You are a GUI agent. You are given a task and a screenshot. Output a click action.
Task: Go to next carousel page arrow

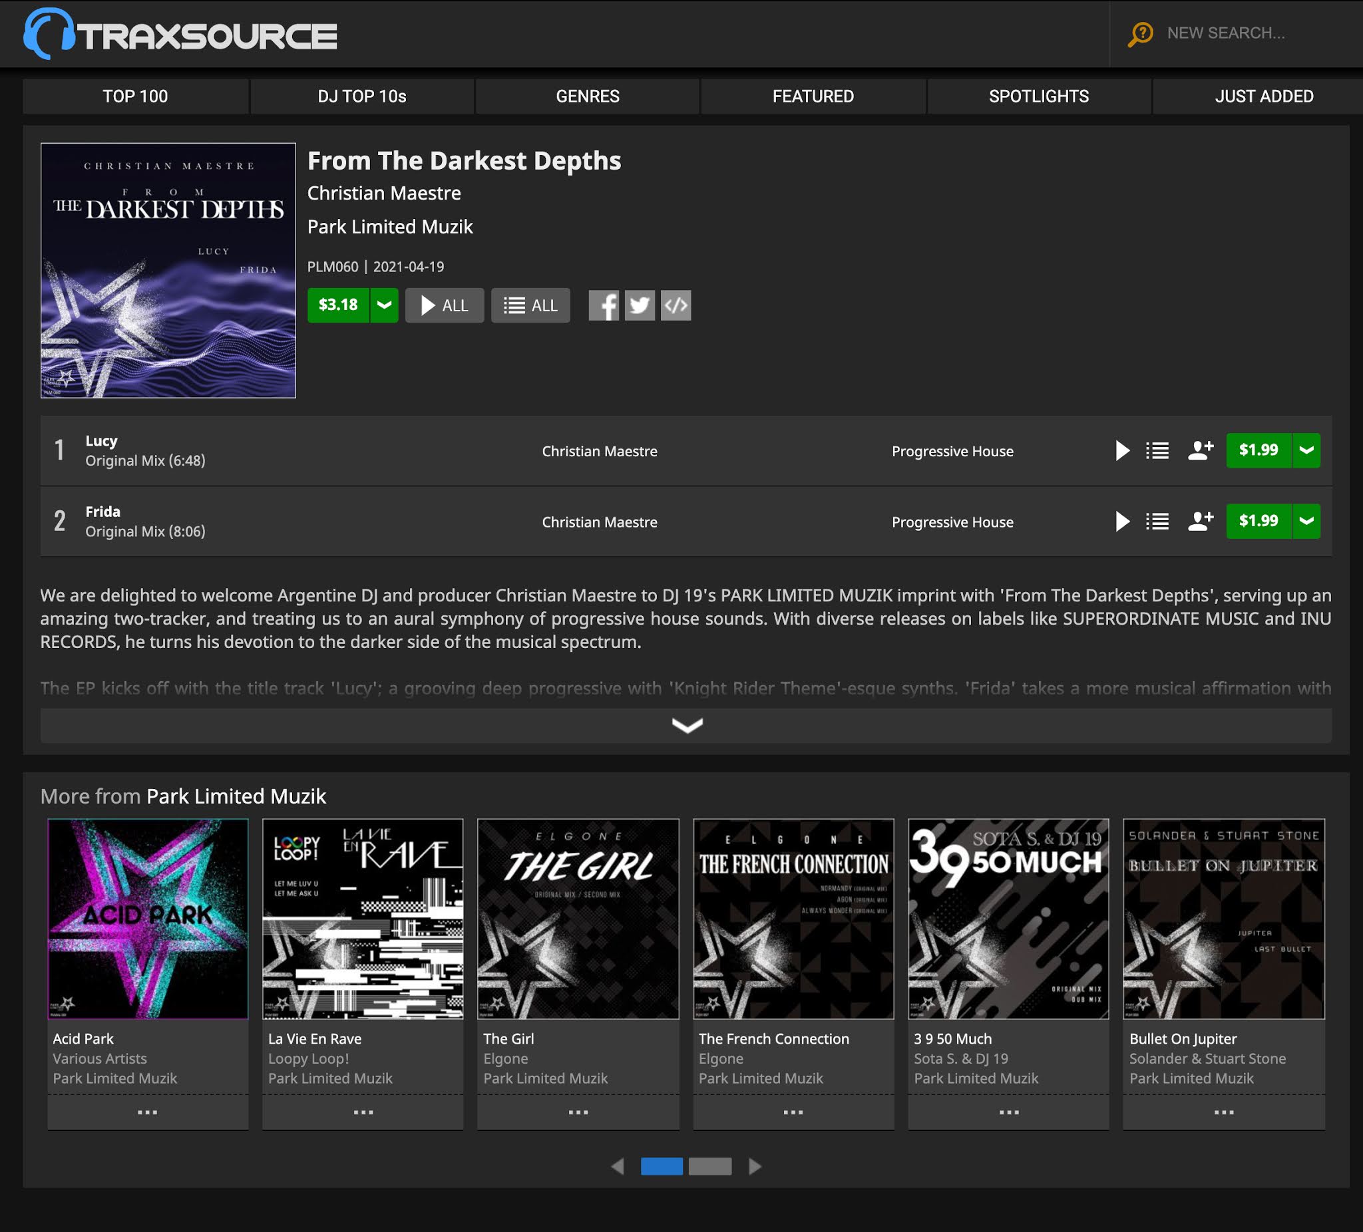[x=755, y=1166]
